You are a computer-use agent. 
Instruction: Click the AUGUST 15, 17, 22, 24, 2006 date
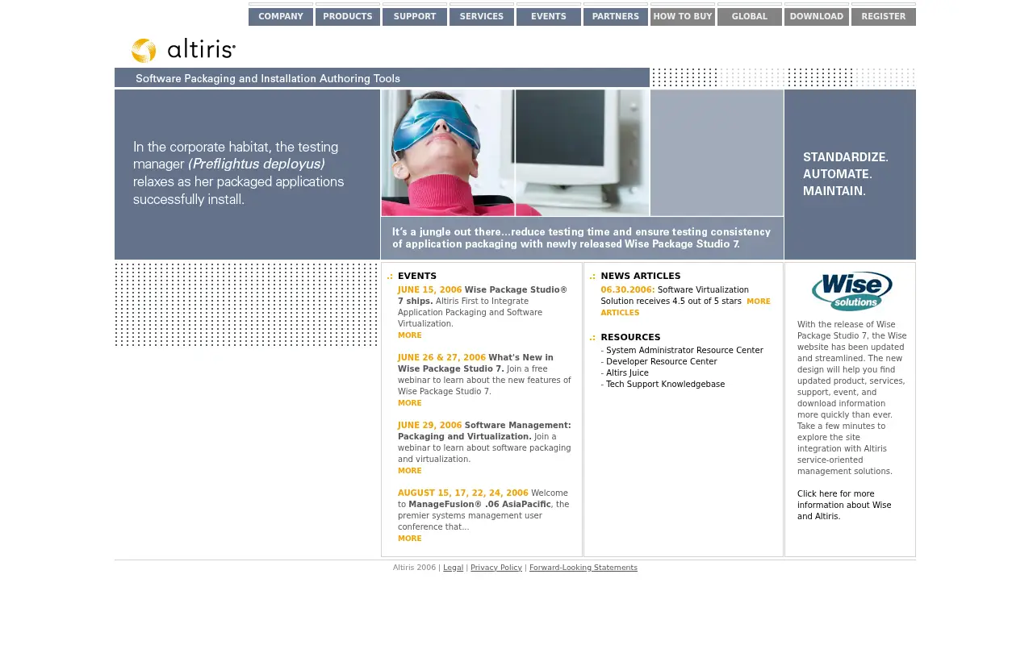463,493
